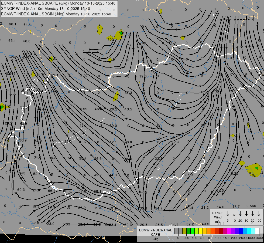Click the ECMWF-INDEX-ANAL CAPE legend label
This screenshot has width=264, height=243.
point(155,234)
